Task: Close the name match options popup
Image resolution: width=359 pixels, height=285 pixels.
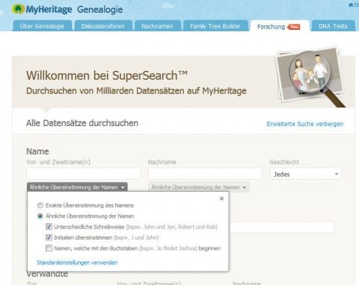Action: tap(221, 198)
